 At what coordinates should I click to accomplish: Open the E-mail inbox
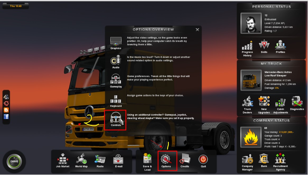(118, 159)
